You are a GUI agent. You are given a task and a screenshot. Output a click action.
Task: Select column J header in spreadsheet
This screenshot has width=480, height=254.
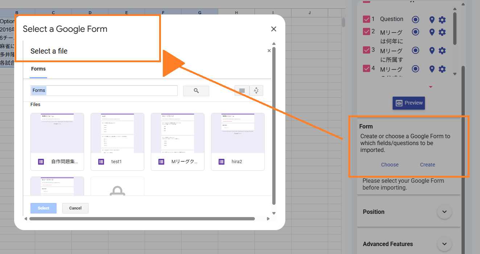click(310, 13)
